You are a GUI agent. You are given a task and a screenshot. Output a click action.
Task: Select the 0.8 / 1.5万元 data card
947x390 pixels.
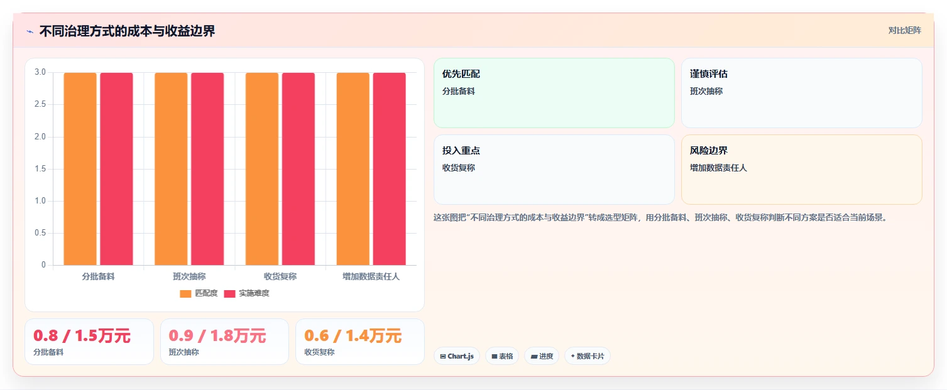coord(89,342)
